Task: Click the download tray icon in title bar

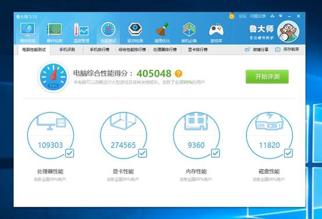Action: click(272, 16)
